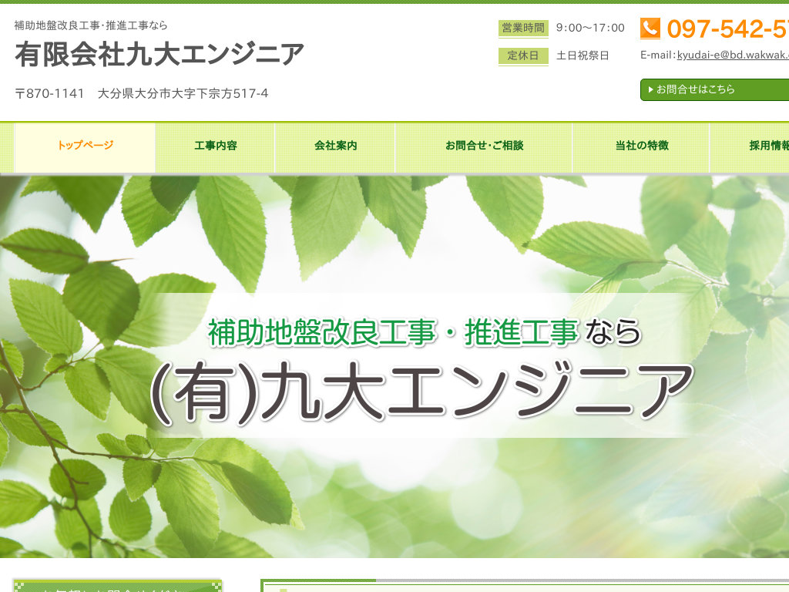Screen dimensions: 789x592
Task: Select お問合せ・ご相談 in the navigation bar
Action: pyautogui.click(x=483, y=147)
